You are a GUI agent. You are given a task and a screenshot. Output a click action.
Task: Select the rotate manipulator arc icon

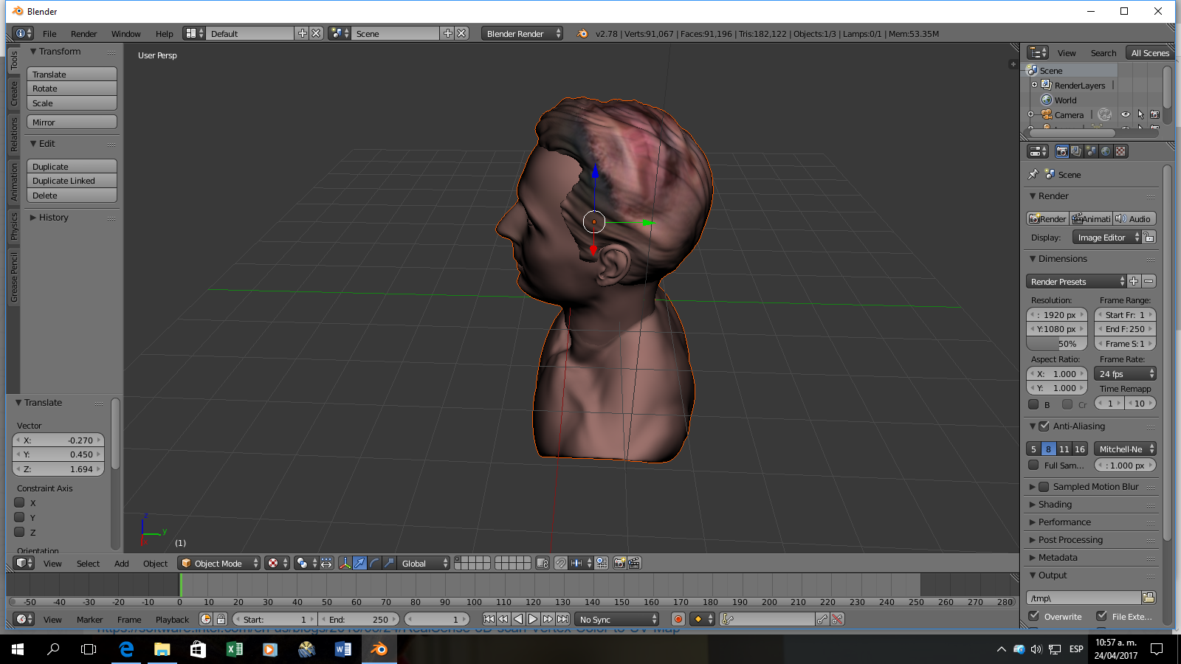[374, 563]
